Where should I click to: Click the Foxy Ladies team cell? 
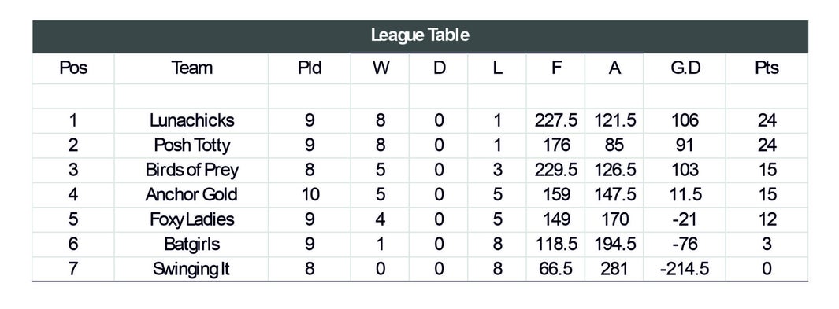[x=191, y=219]
